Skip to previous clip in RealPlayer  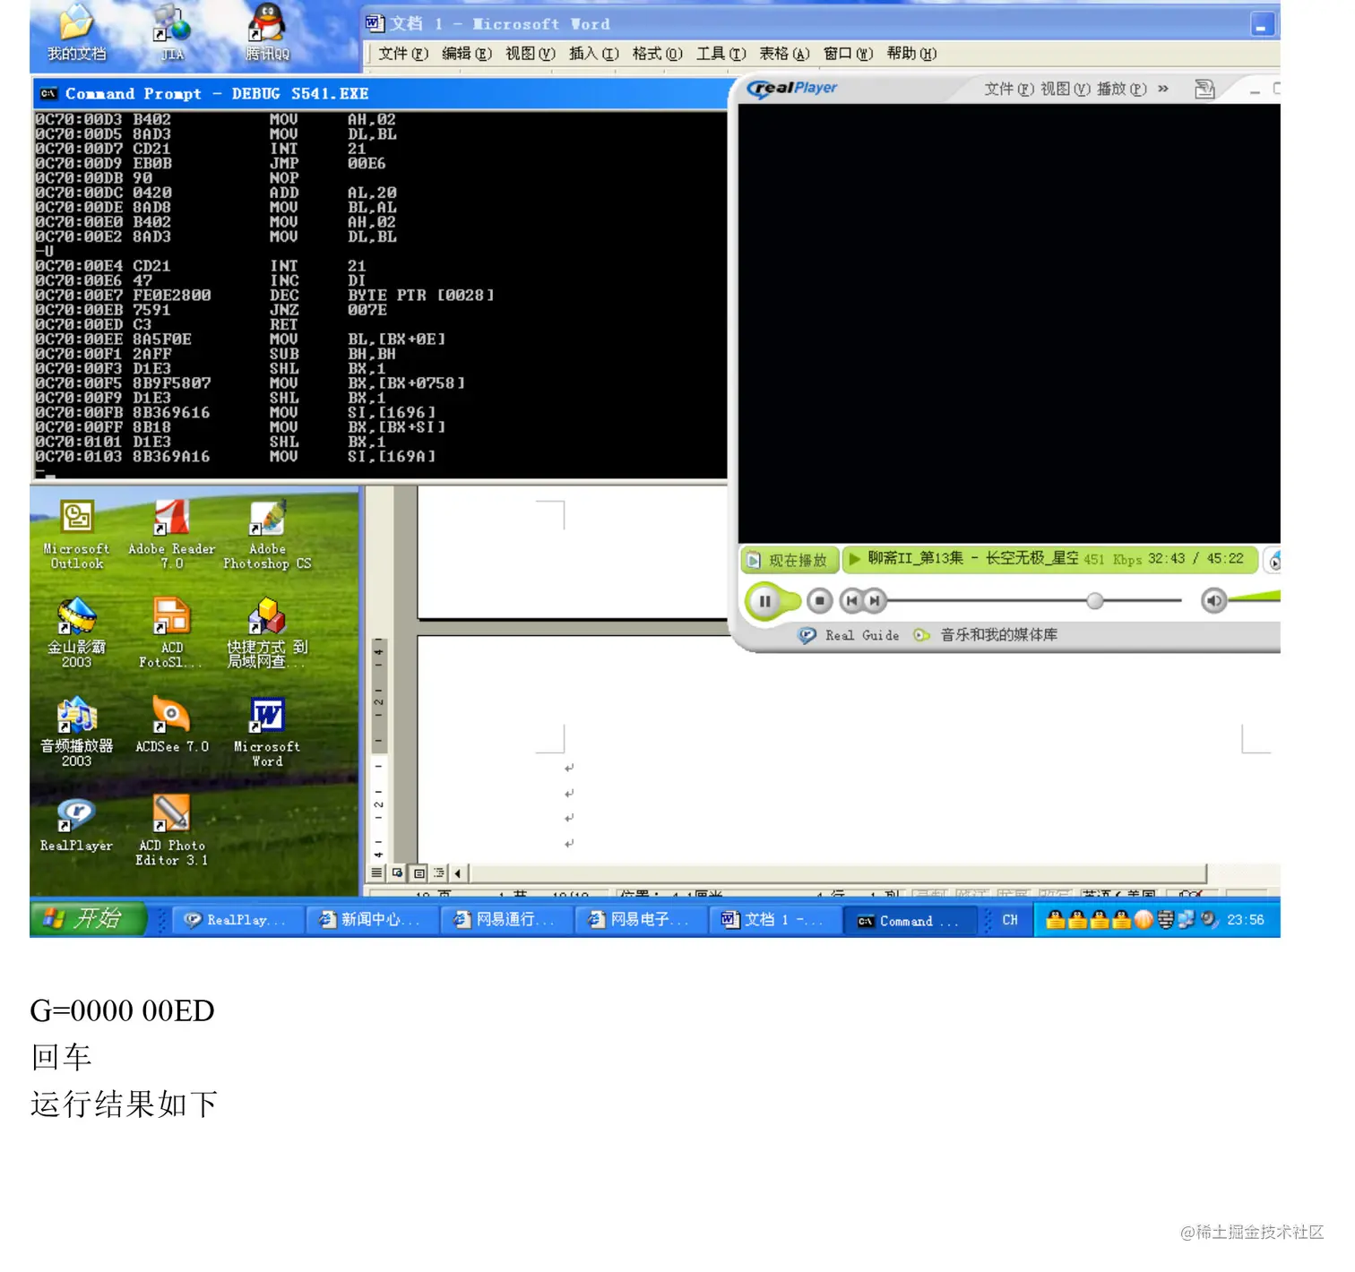click(x=851, y=601)
